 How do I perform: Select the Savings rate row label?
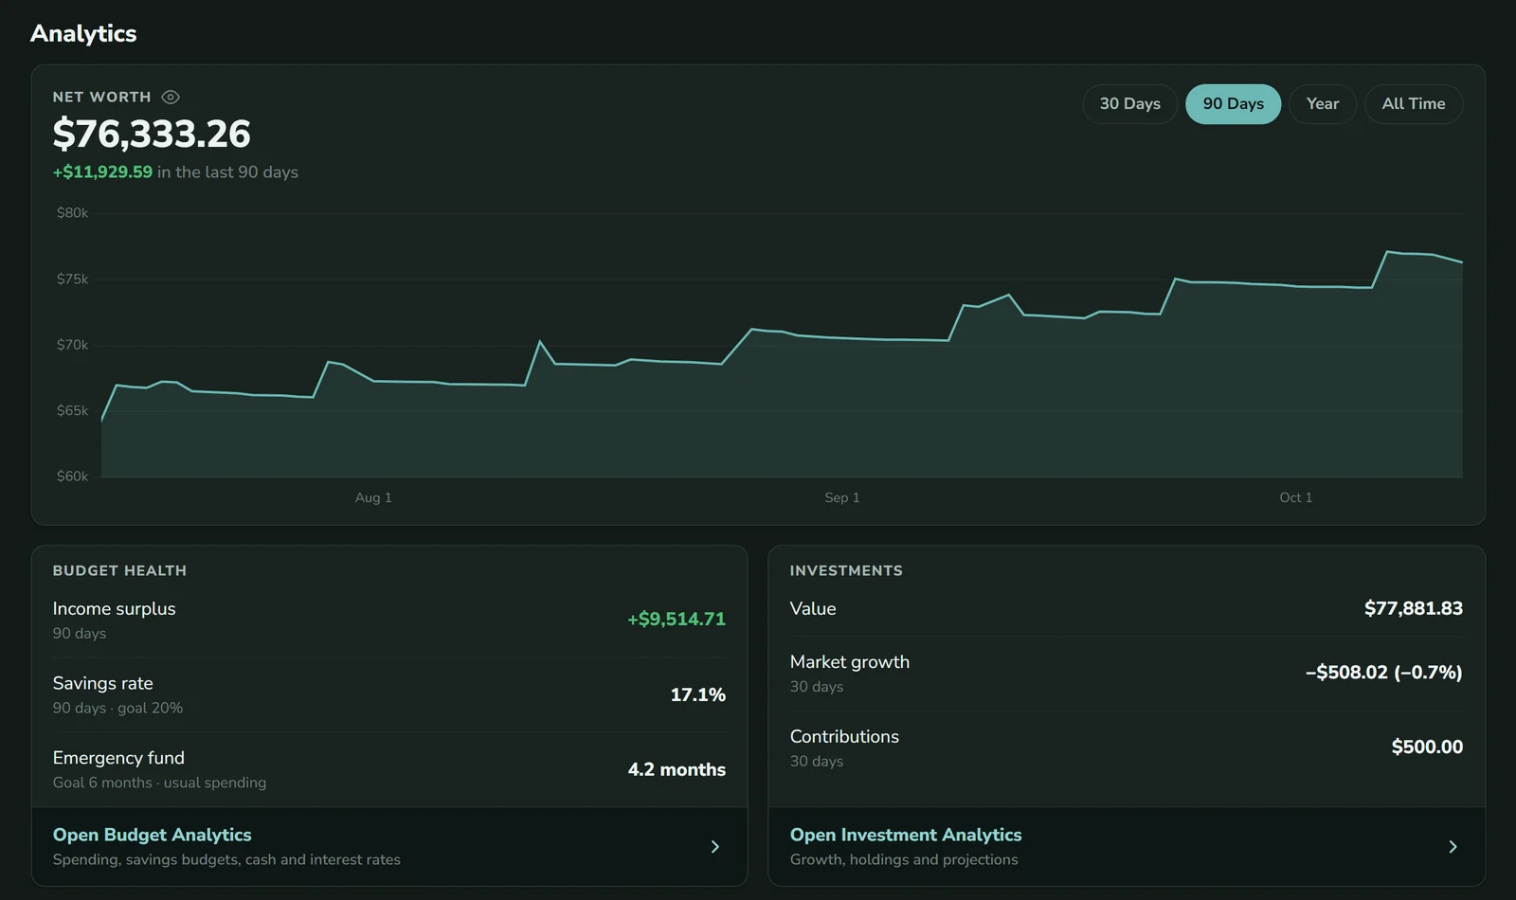click(102, 683)
